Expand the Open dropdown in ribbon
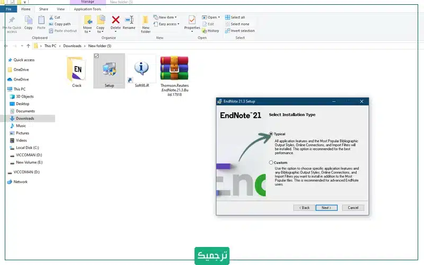The height and width of the screenshot is (265, 424). pyautogui.click(x=211, y=17)
